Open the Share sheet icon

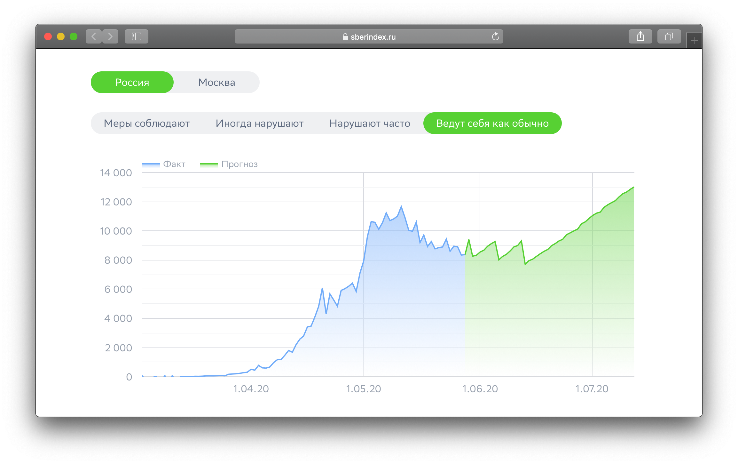[x=640, y=36]
